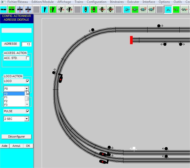Enable the ACC. STD. checkbox
This screenshot has height=168, width=190.
(x=28, y=58)
